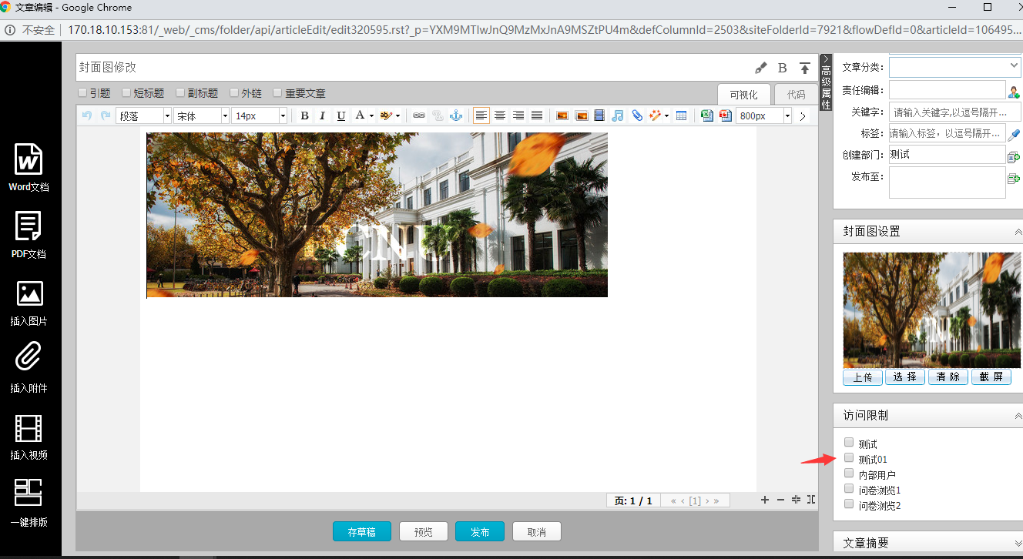Viewport: 1023px width, 559px height.
Task: Open the 插入附件 paperclip tool
Action: (x=29, y=357)
